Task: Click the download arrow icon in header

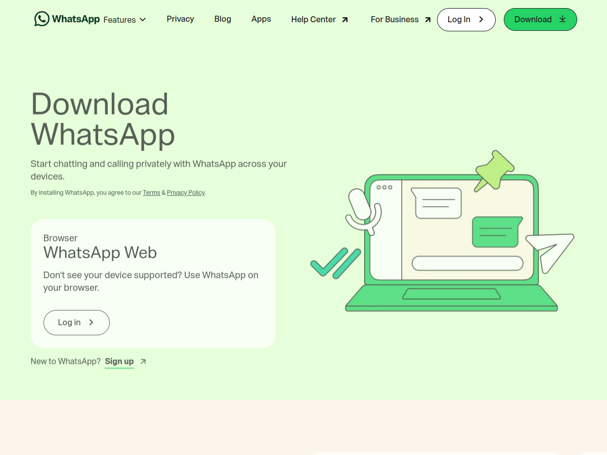Action: [x=562, y=19]
